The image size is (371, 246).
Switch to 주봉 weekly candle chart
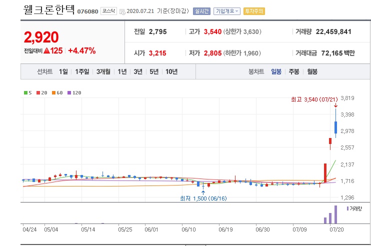click(x=294, y=71)
